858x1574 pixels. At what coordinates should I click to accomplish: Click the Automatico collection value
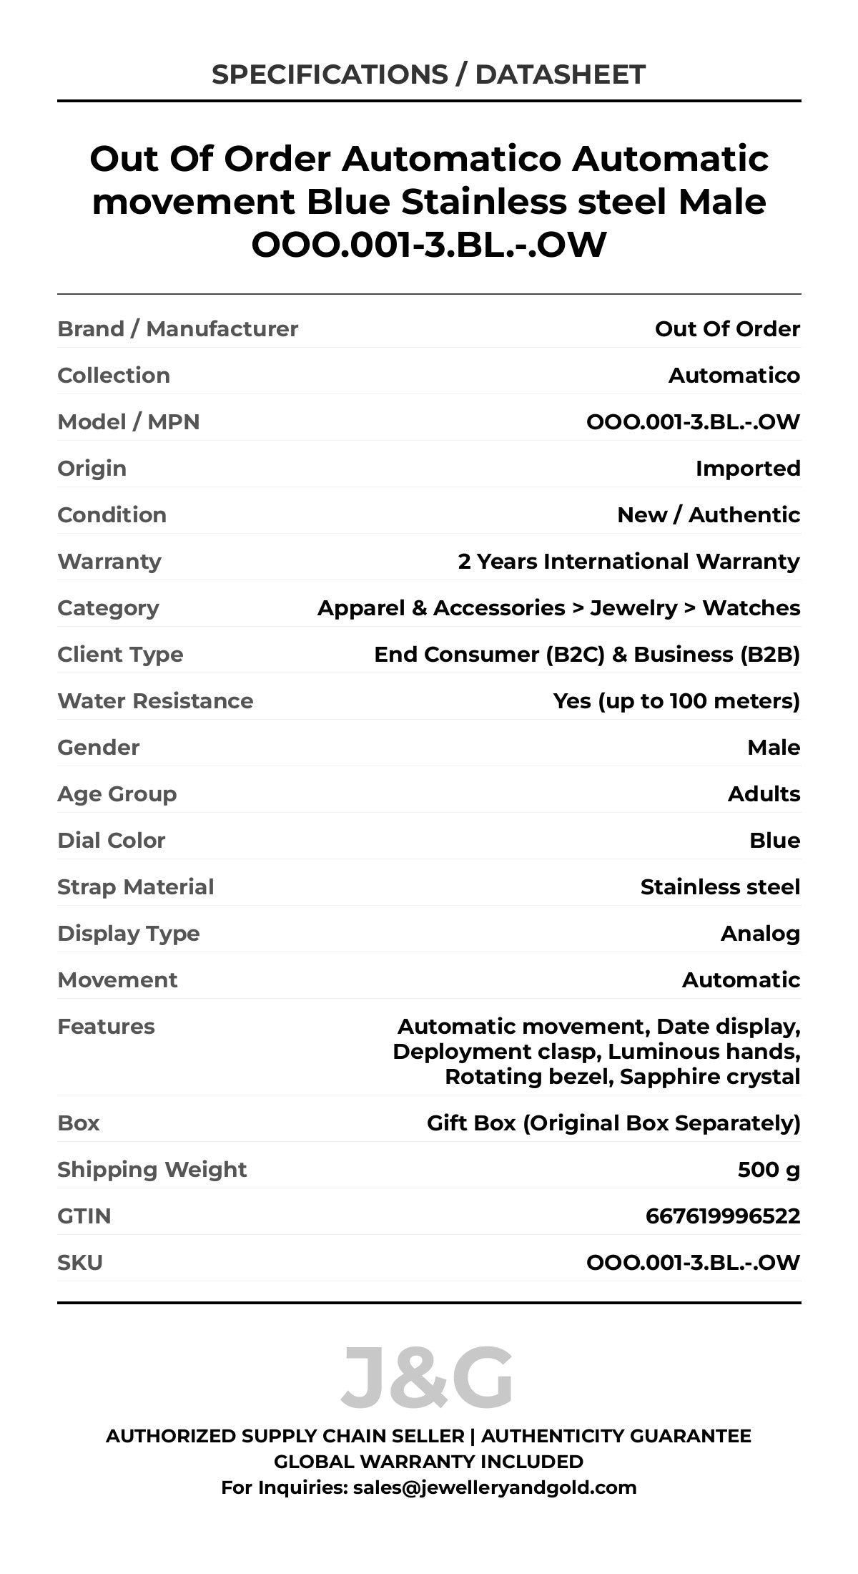point(734,376)
